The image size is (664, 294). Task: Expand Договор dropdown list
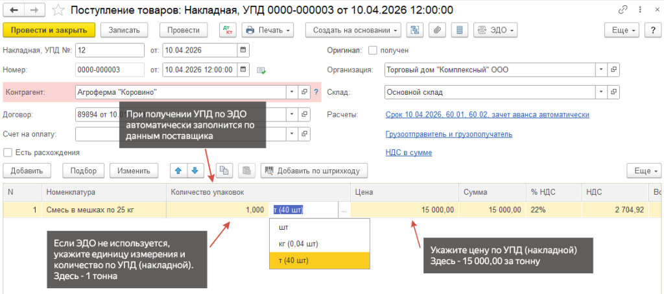point(292,114)
